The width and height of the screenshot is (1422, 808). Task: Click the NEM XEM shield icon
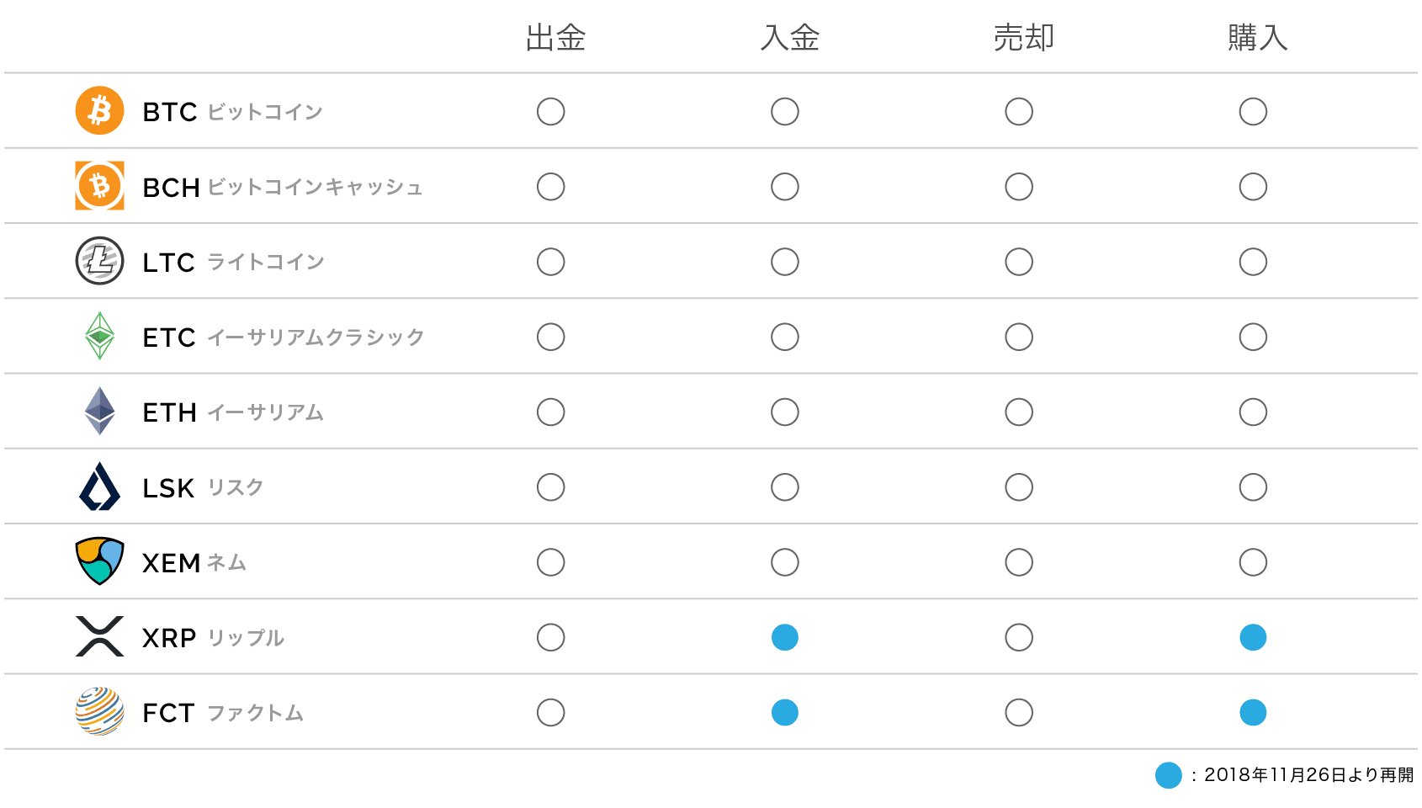tap(99, 561)
